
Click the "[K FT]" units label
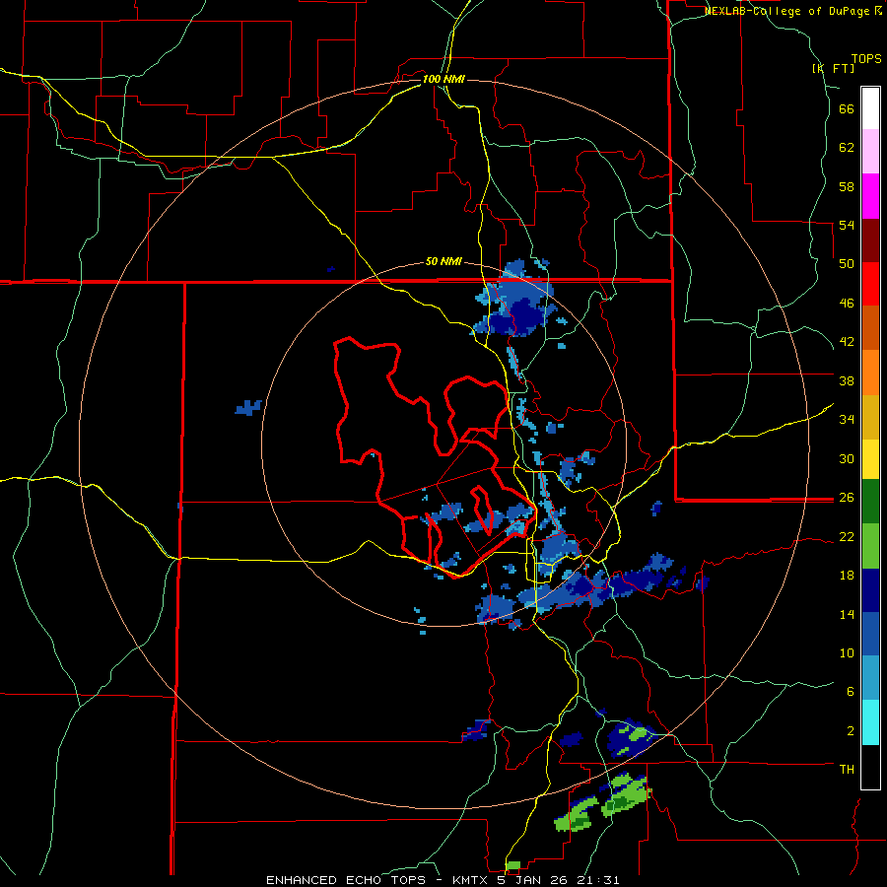[833, 68]
